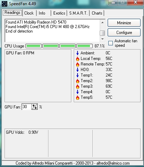Click the Temp4 blue down arrow icon
Viewport: 144px width, 167px height.
[x=78, y=92]
